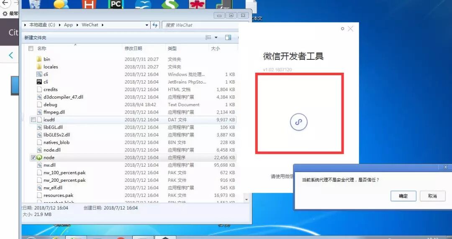Select the cli JetBrains PhpStorm file icon

[39, 82]
